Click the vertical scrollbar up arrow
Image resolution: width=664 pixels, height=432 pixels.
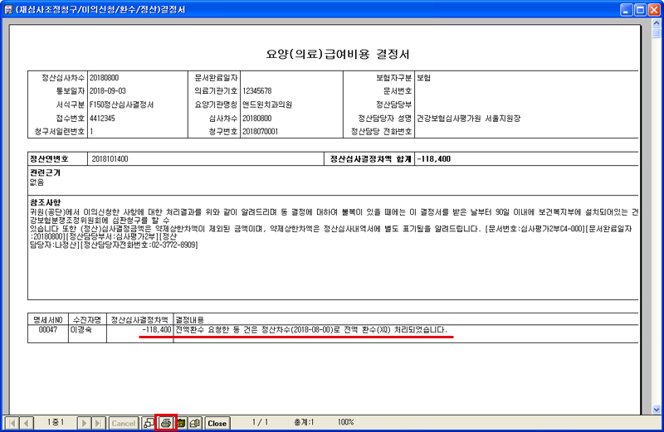coord(657,26)
